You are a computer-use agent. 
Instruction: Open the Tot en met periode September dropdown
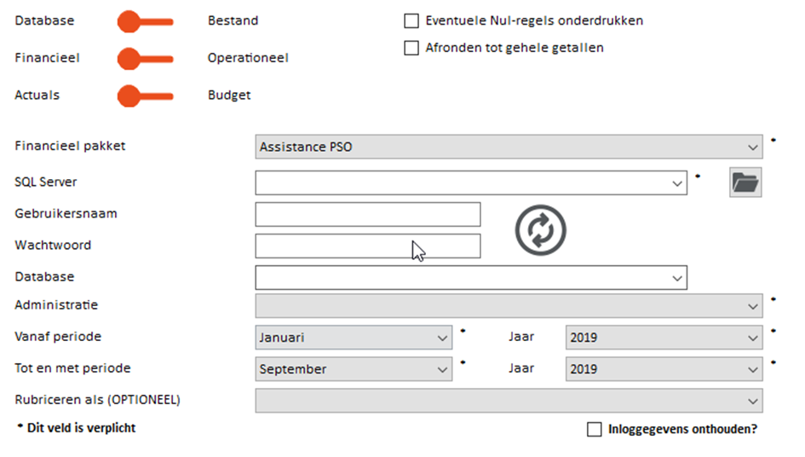[354, 369]
